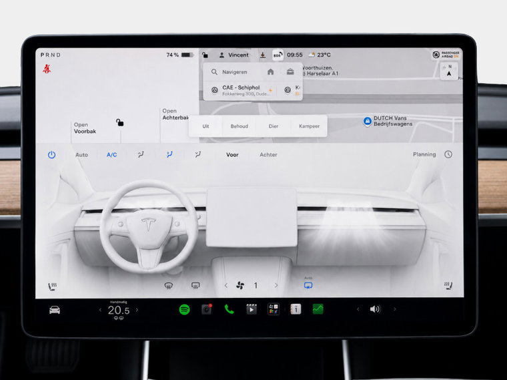
Task: Open the dashcam camera app icon
Action: coord(207,309)
